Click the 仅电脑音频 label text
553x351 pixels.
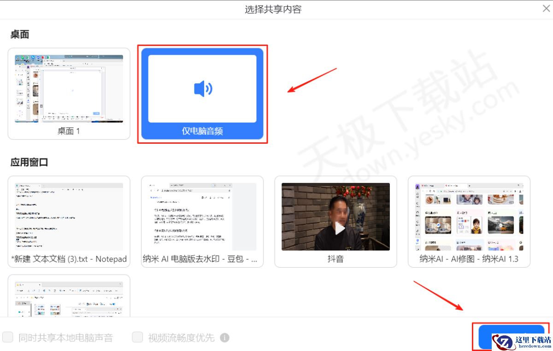click(x=202, y=131)
